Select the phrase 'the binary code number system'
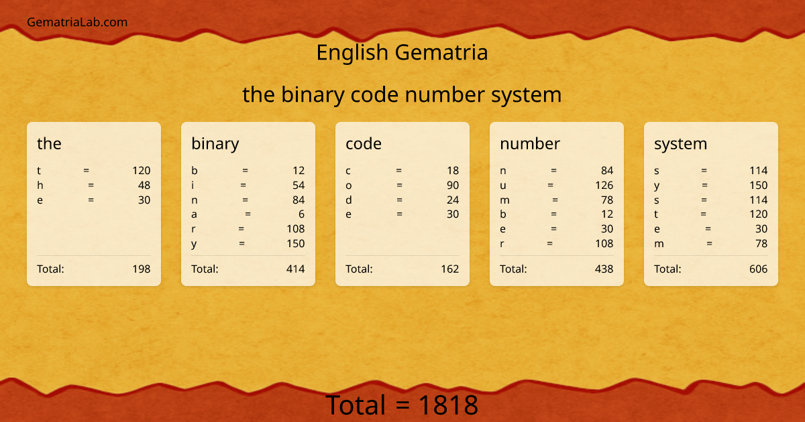 point(402,94)
